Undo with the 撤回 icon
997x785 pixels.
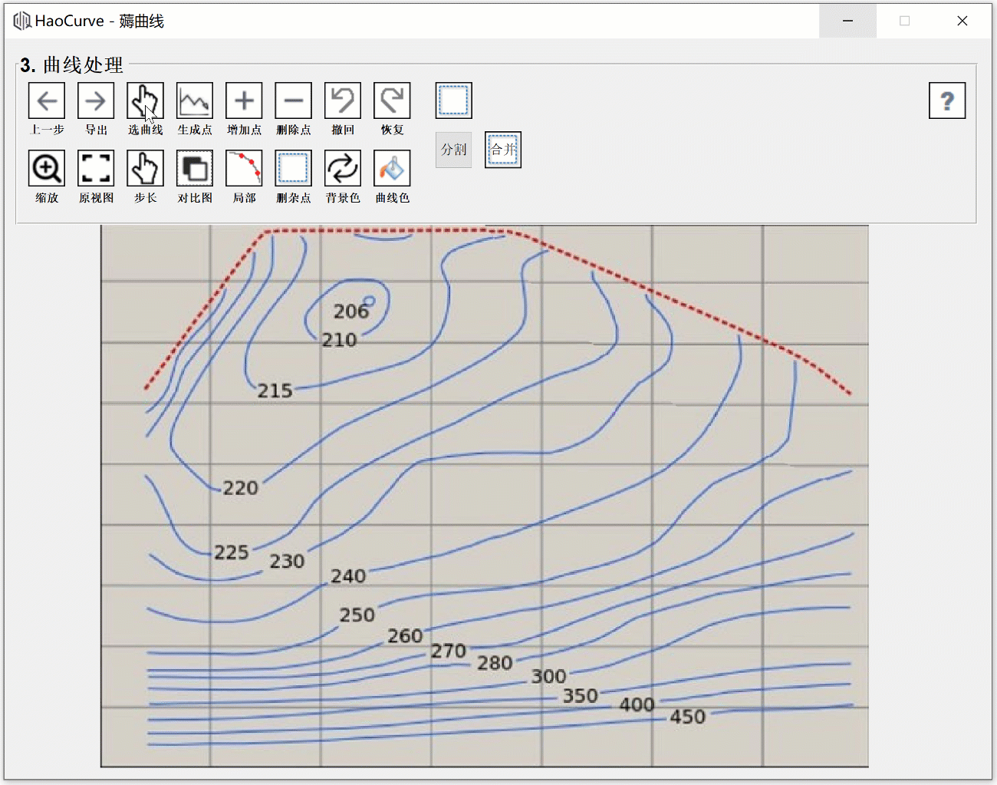pos(343,101)
